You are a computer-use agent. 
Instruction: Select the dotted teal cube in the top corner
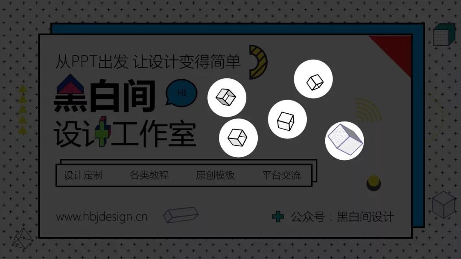tap(444, 35)
